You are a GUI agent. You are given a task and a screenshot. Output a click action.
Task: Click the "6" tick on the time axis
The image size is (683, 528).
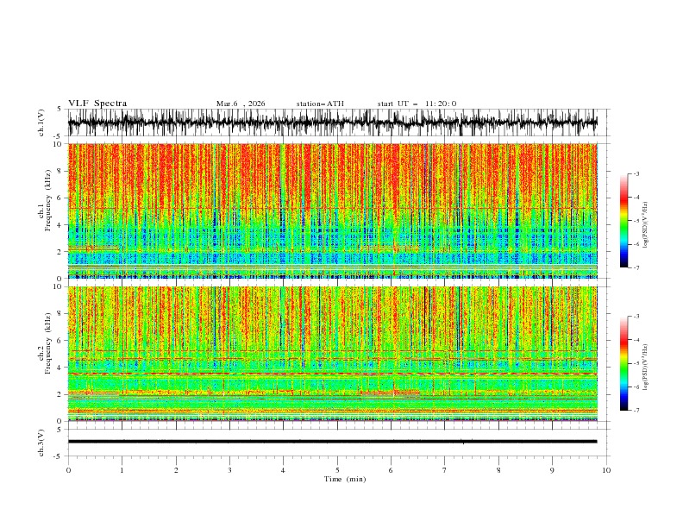click(x=391, y=470)
